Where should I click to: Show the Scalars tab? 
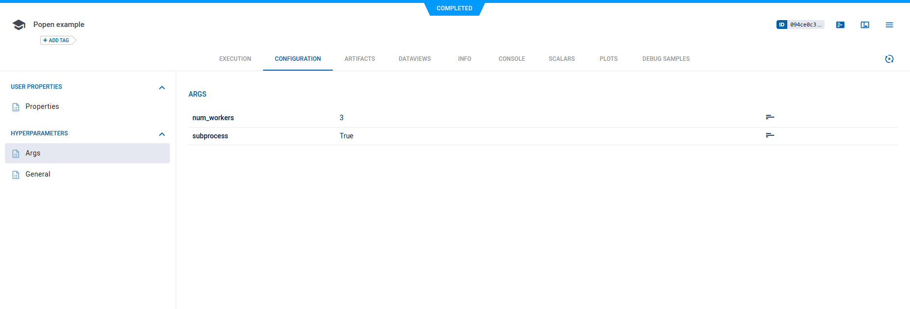(x=562, y=59)
